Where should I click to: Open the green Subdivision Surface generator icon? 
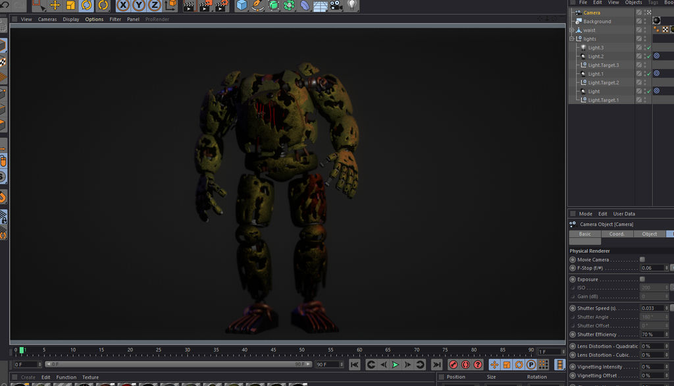click(273, 5)
